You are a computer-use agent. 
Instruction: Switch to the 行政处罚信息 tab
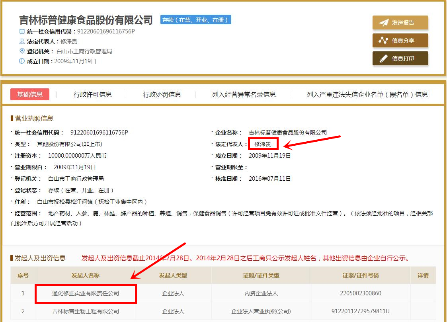coord(162,94)
